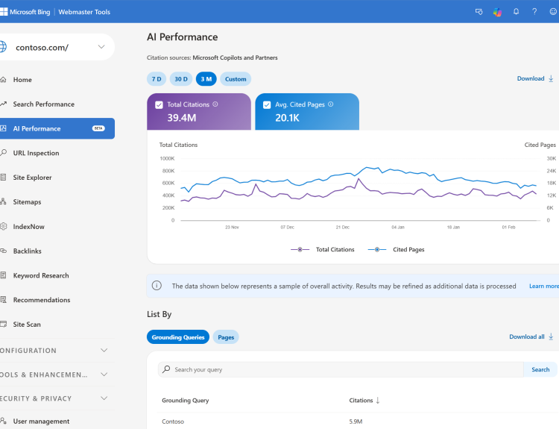Switch to the Pages tab
559x429 pixels.
226,337
